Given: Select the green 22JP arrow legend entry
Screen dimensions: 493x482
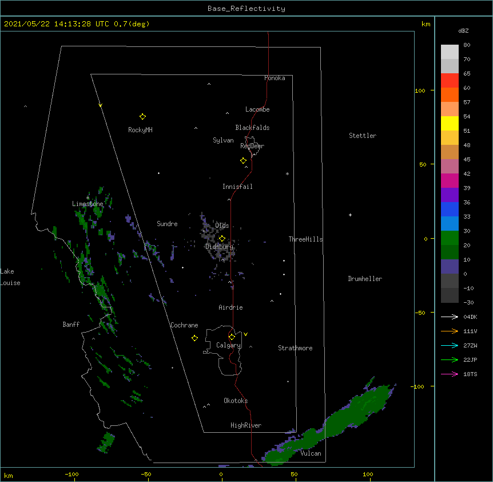Looking at the screenshot, I should pyautogui.click(x=450, y=359).
